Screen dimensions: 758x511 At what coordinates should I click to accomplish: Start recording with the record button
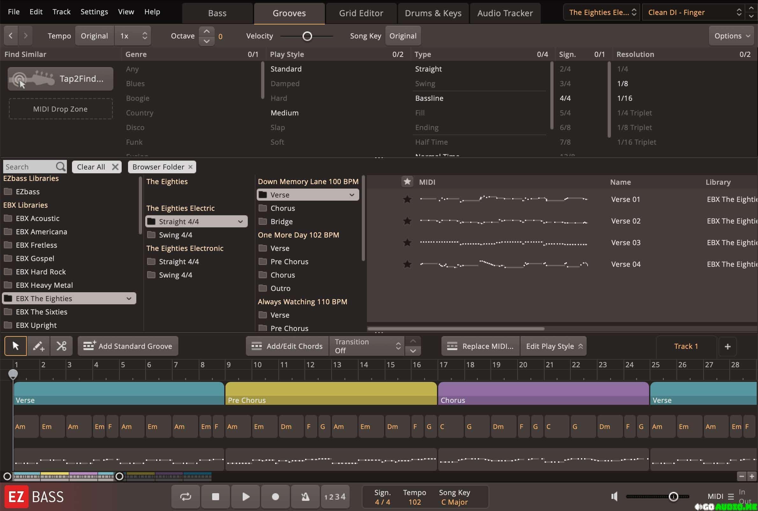pyautogui.click(x=275, y=497)
